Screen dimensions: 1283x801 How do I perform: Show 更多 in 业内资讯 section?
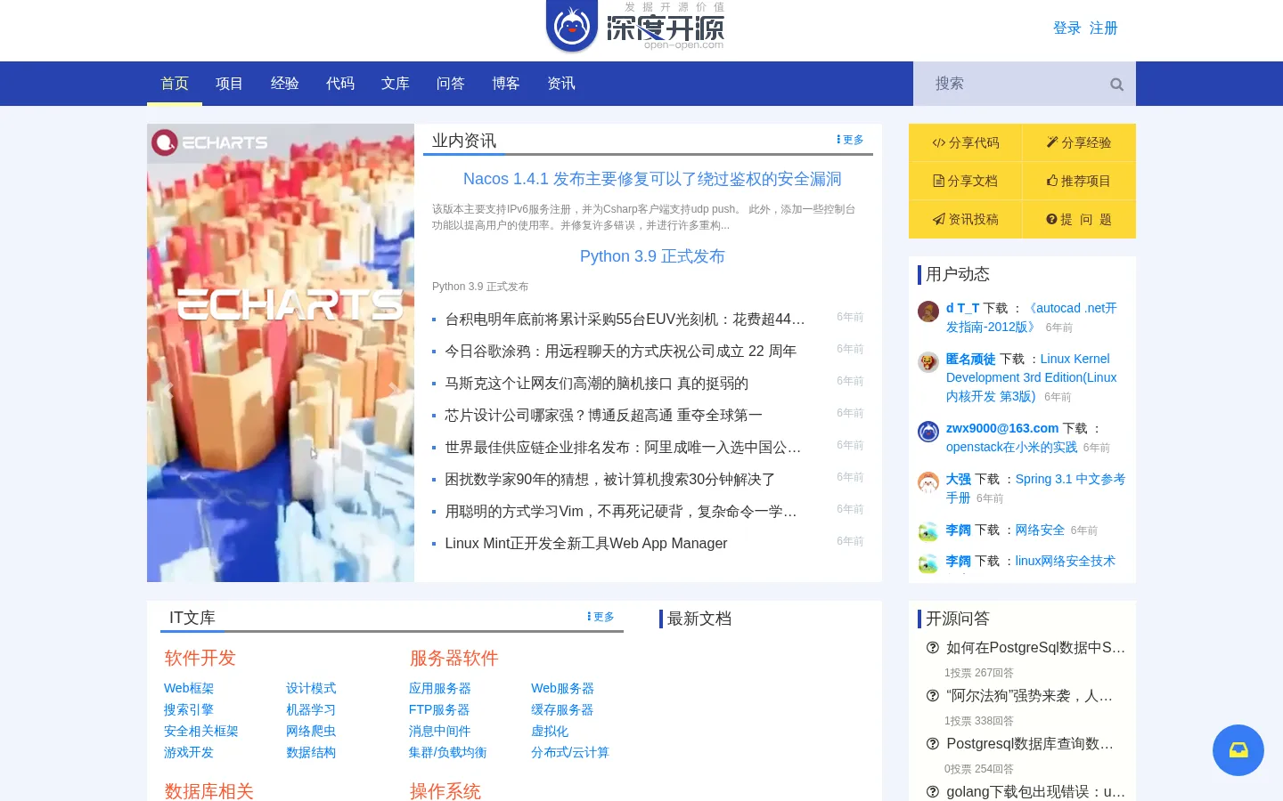click(x=850, y=140)
